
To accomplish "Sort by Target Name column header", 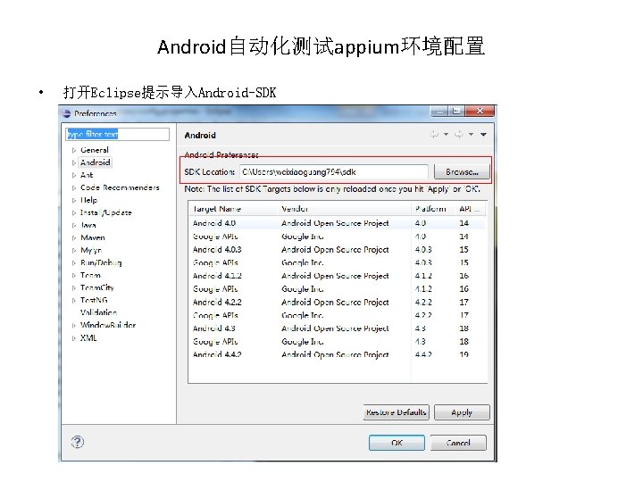I will coord(233,209).
